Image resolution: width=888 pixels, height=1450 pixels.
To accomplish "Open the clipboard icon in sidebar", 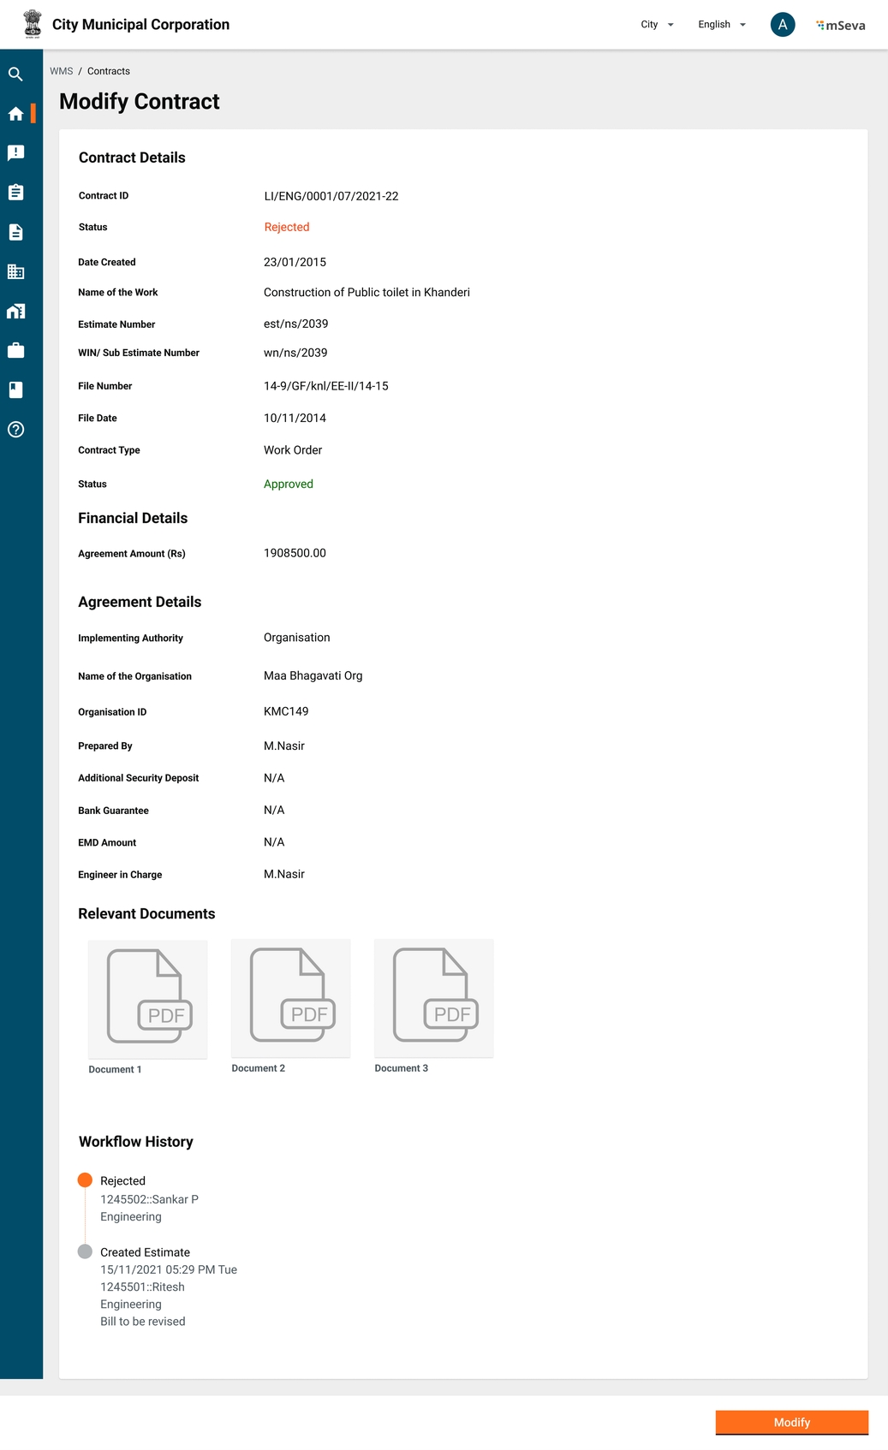I will [15, 193].
